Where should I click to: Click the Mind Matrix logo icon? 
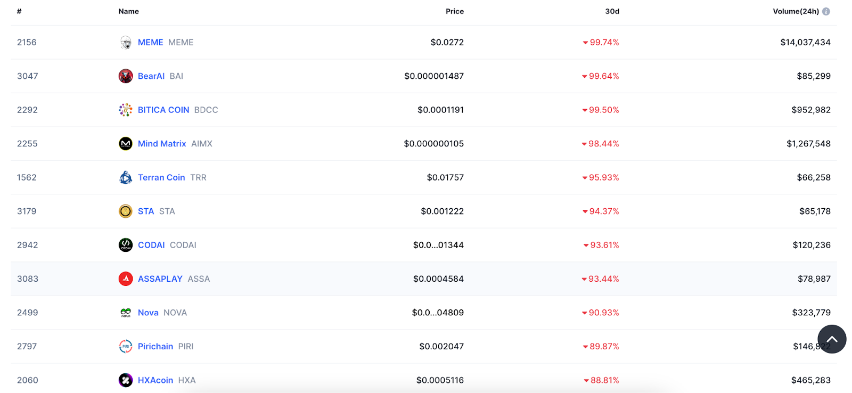pos(126,144)
